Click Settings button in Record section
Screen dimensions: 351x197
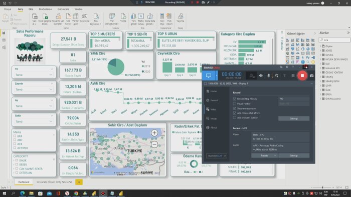(x=294, y=118)
